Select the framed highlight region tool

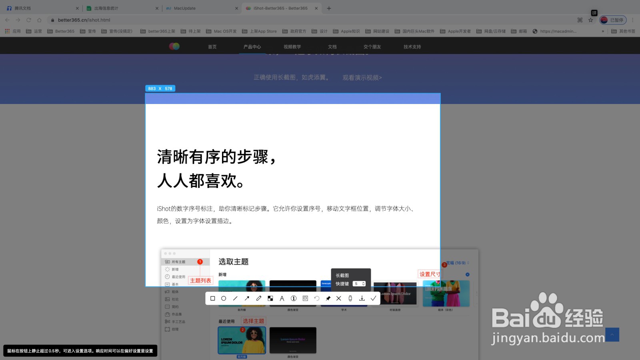(305, 298)
